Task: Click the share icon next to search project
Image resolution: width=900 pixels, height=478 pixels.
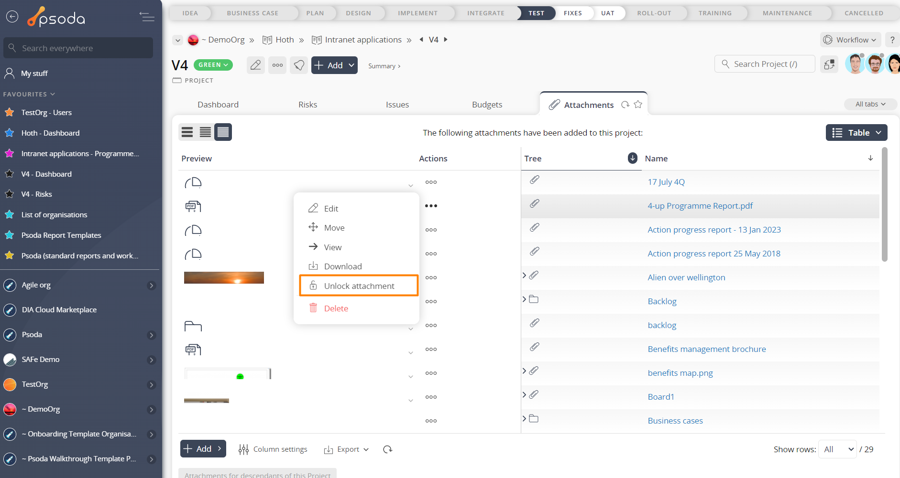Action: tap(829, 64)
